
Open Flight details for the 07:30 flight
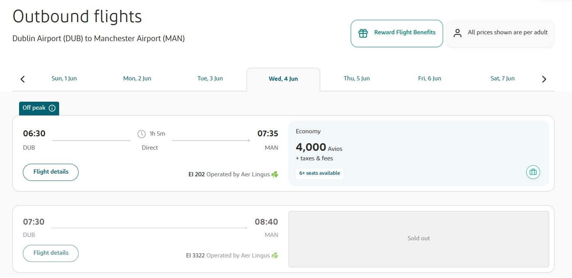click(x=51, y=253)
